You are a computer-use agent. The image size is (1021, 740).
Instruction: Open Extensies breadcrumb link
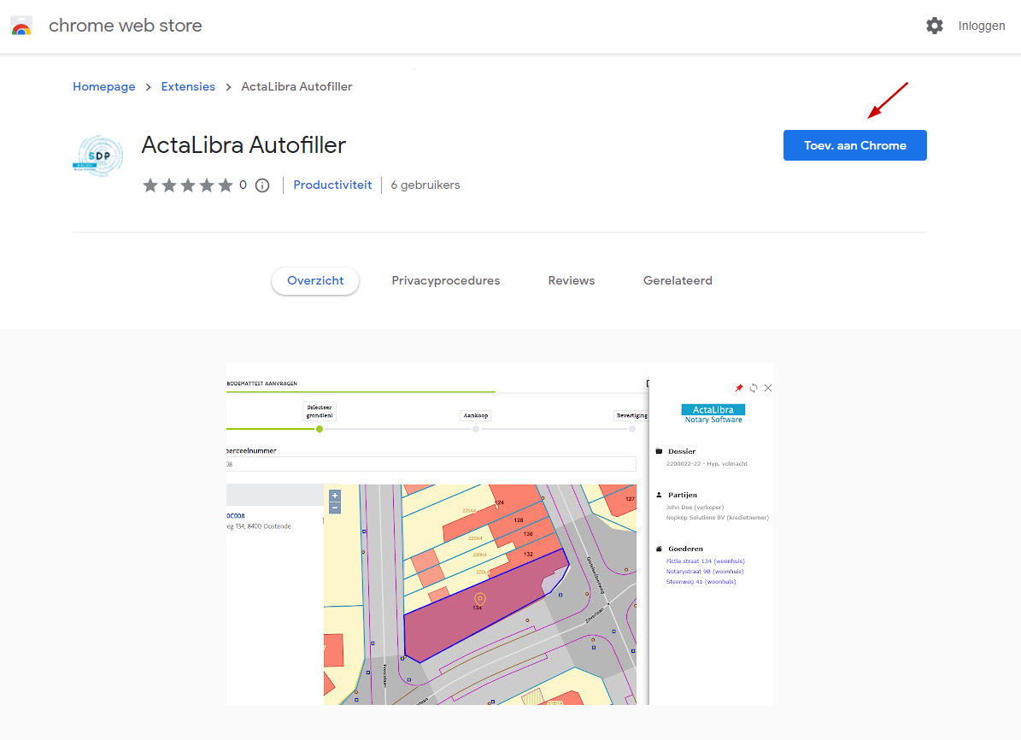point(188,86)
